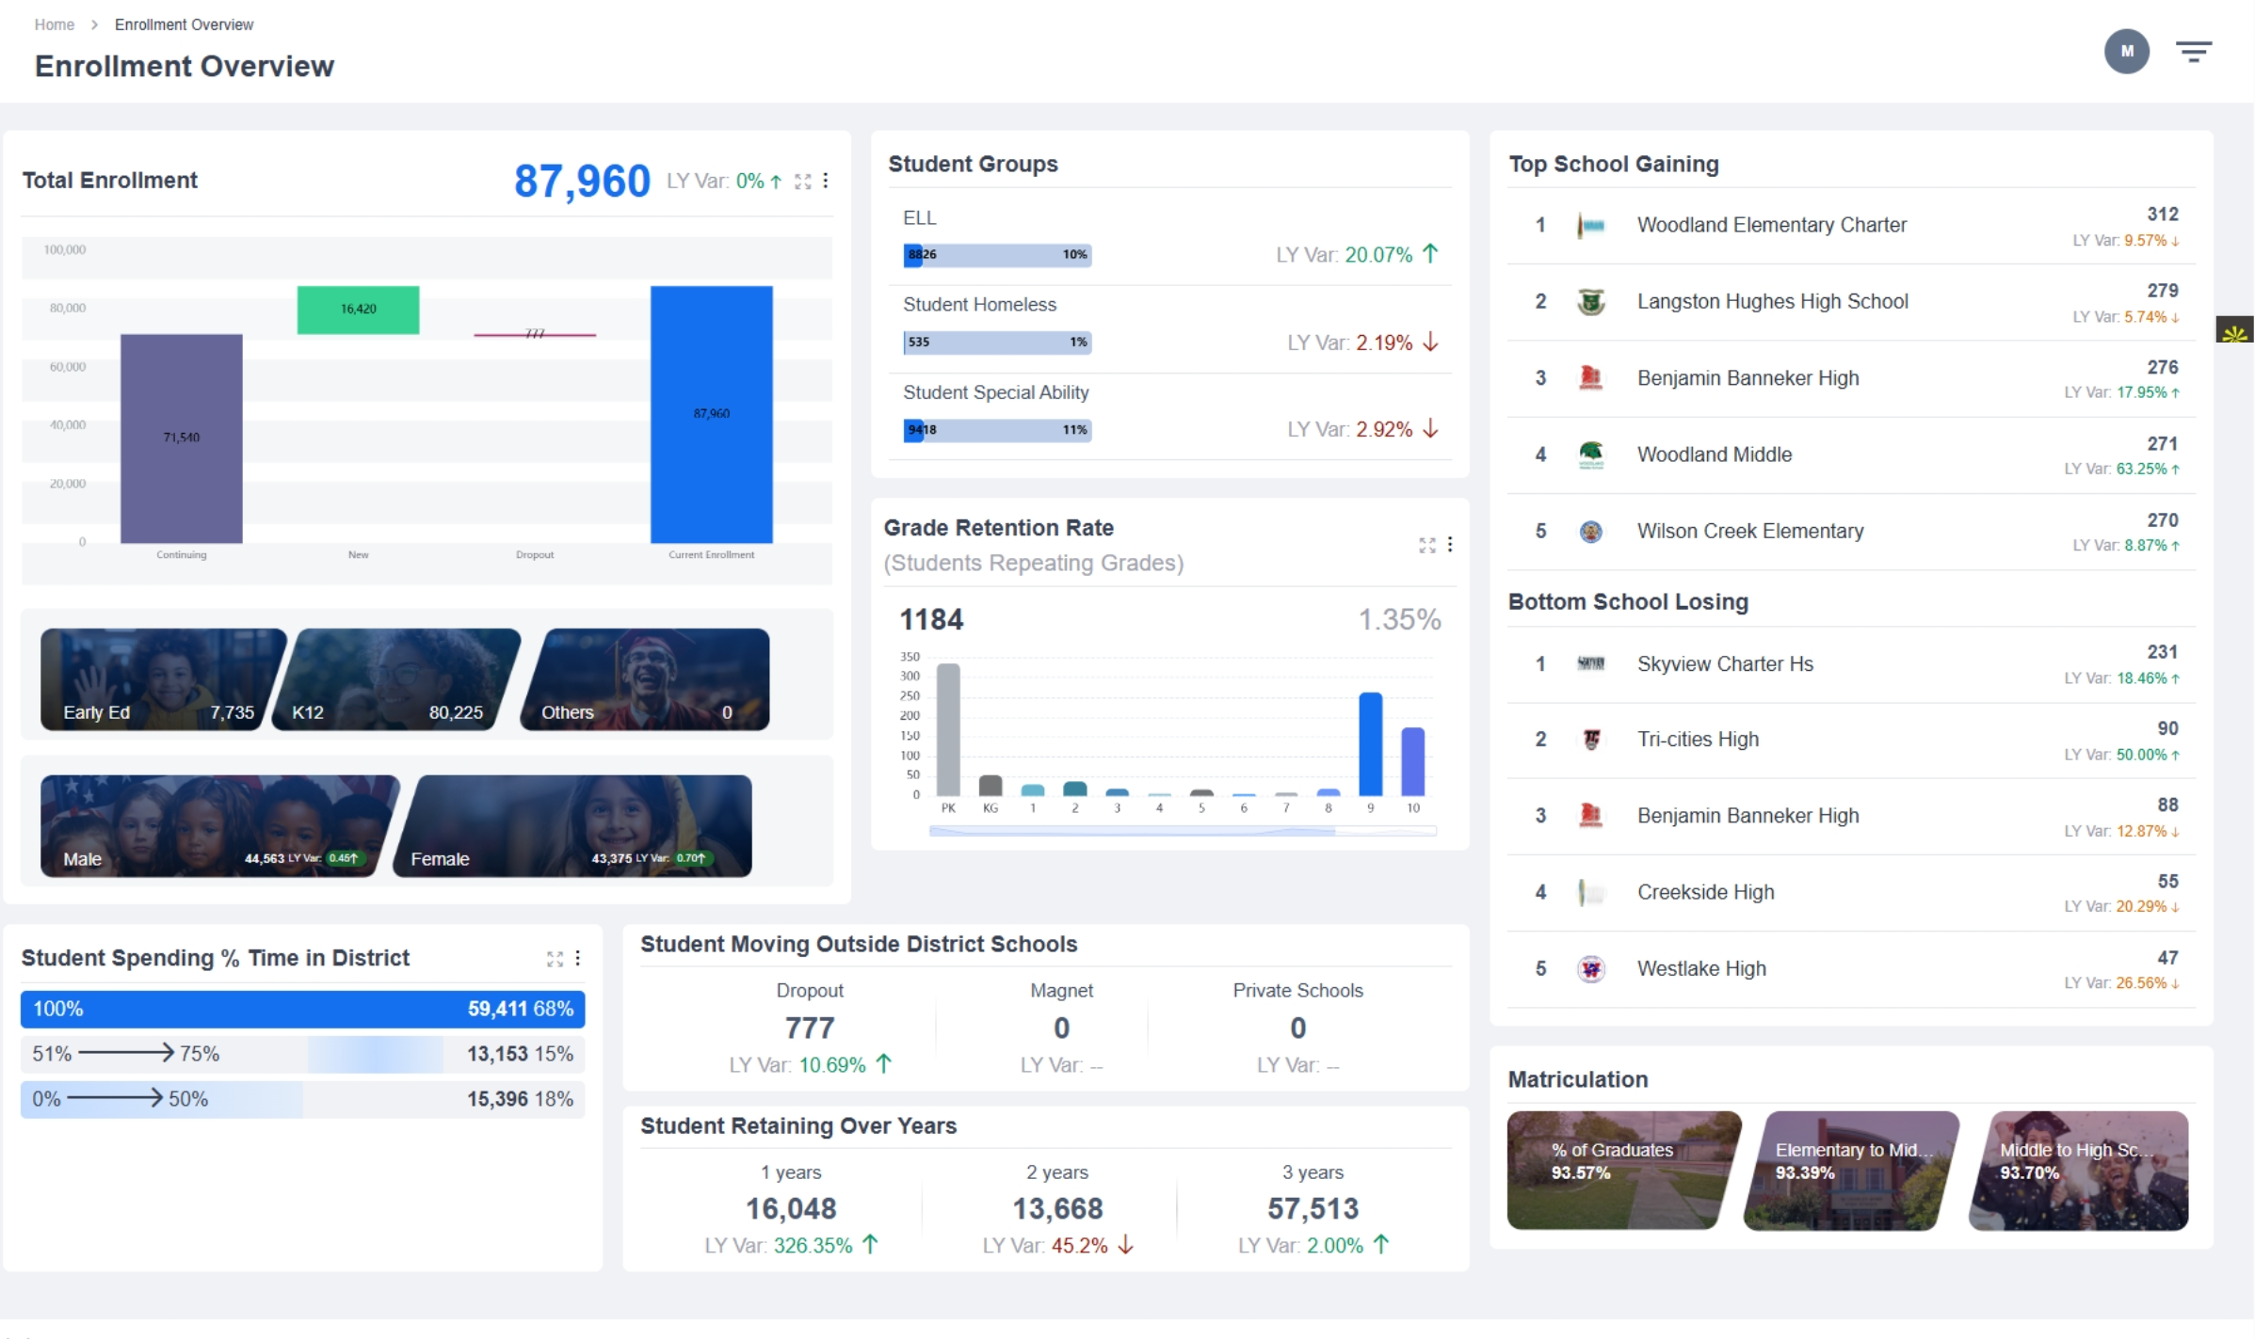This screenshot has height=1339, width=2255.
Task: Click the Woodland Elementary Charter school logo
Action: [x=1590, y=225]
